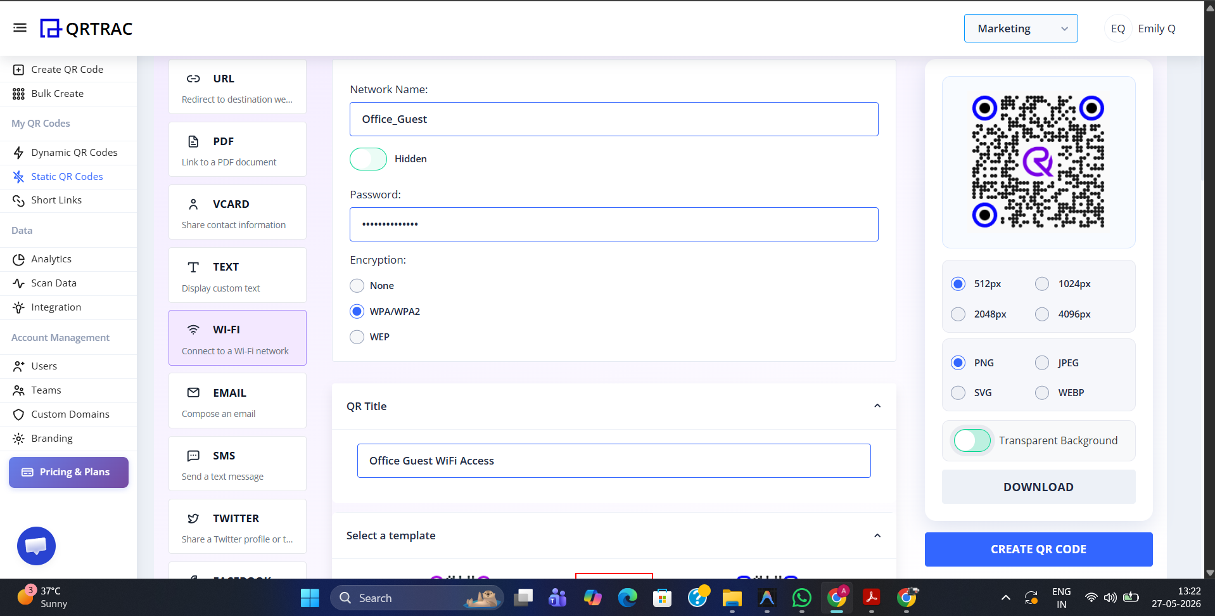The image size is (1215, 616).
Task: Open Pricing & Plans
Action: pyautogui.click(x=68, y=472)
